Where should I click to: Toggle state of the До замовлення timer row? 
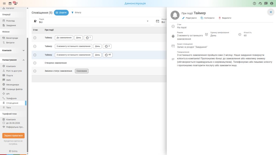point(35,38)
